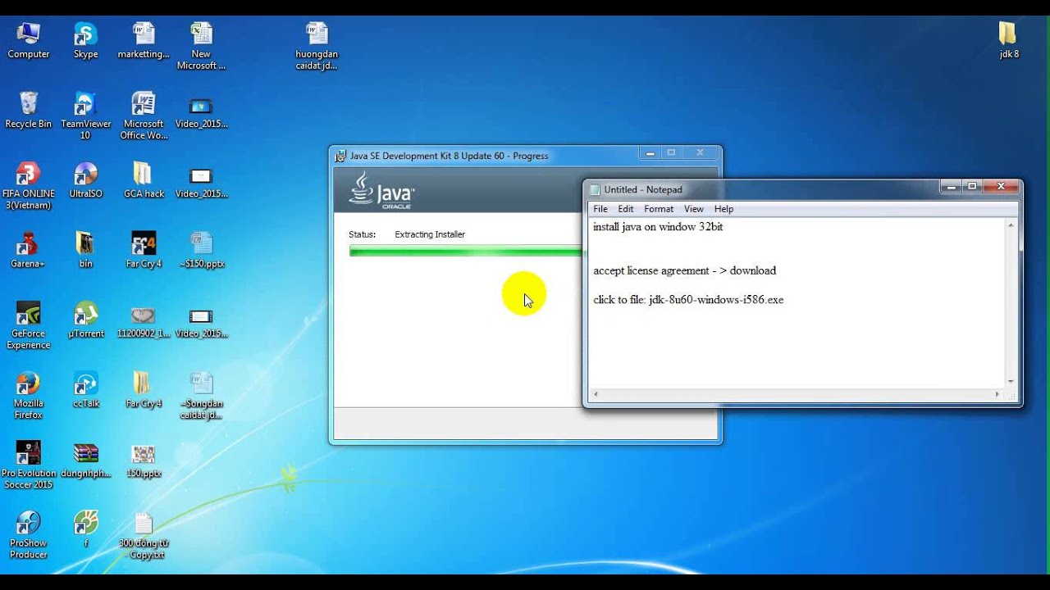Viewport: 1050px width, 590px height.
Task: Select the UltraISO shortcut
Action: tap(85, 180)
